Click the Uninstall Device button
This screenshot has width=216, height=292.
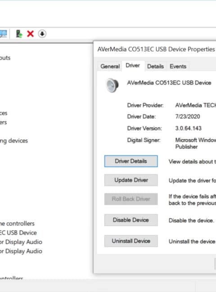coord(131,241)
